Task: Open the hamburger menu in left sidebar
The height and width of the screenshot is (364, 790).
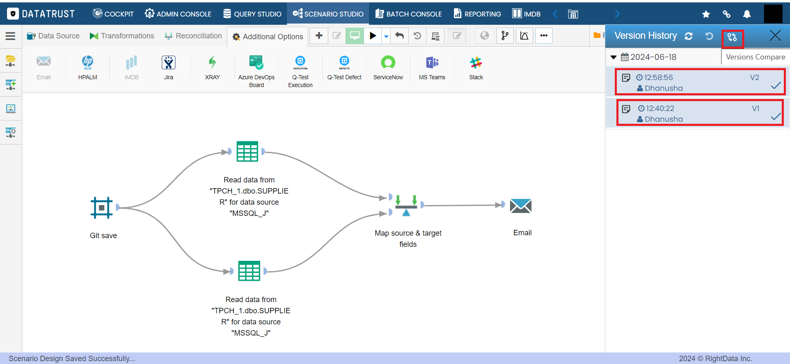Action: coord(11,36)
